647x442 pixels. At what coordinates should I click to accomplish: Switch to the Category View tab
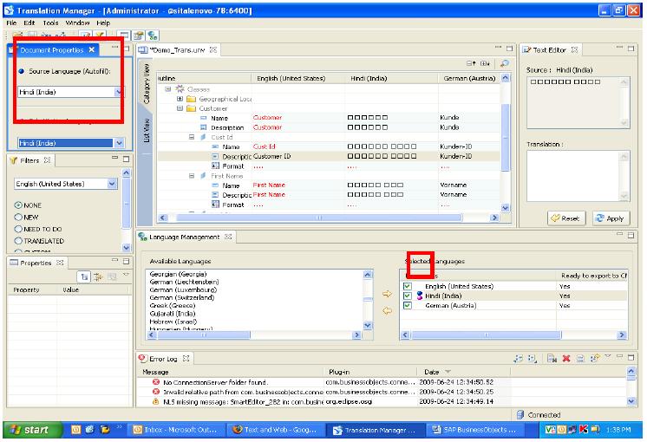(x=146, y=83)
